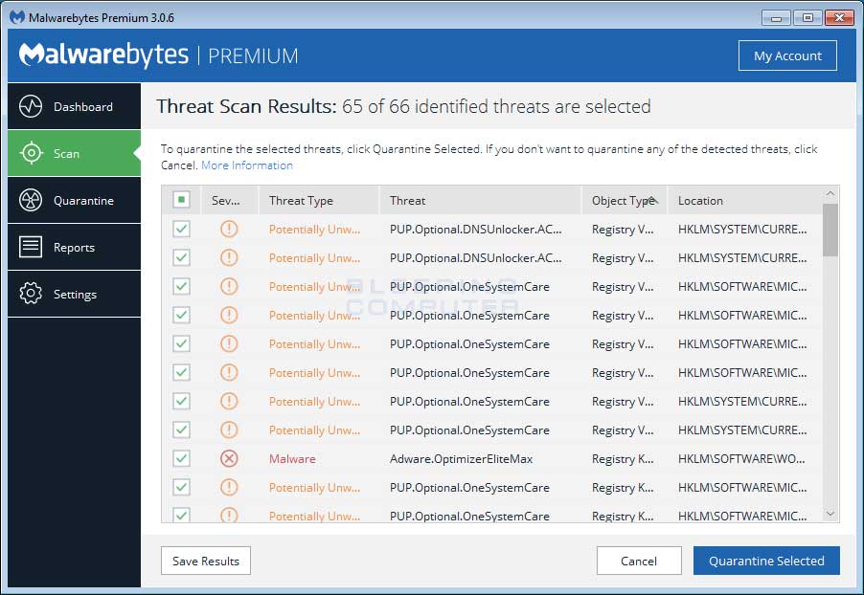
Task: Click the Settings gear icon in the sidebar
Action: pyautogui.click(x=31, y=294)
